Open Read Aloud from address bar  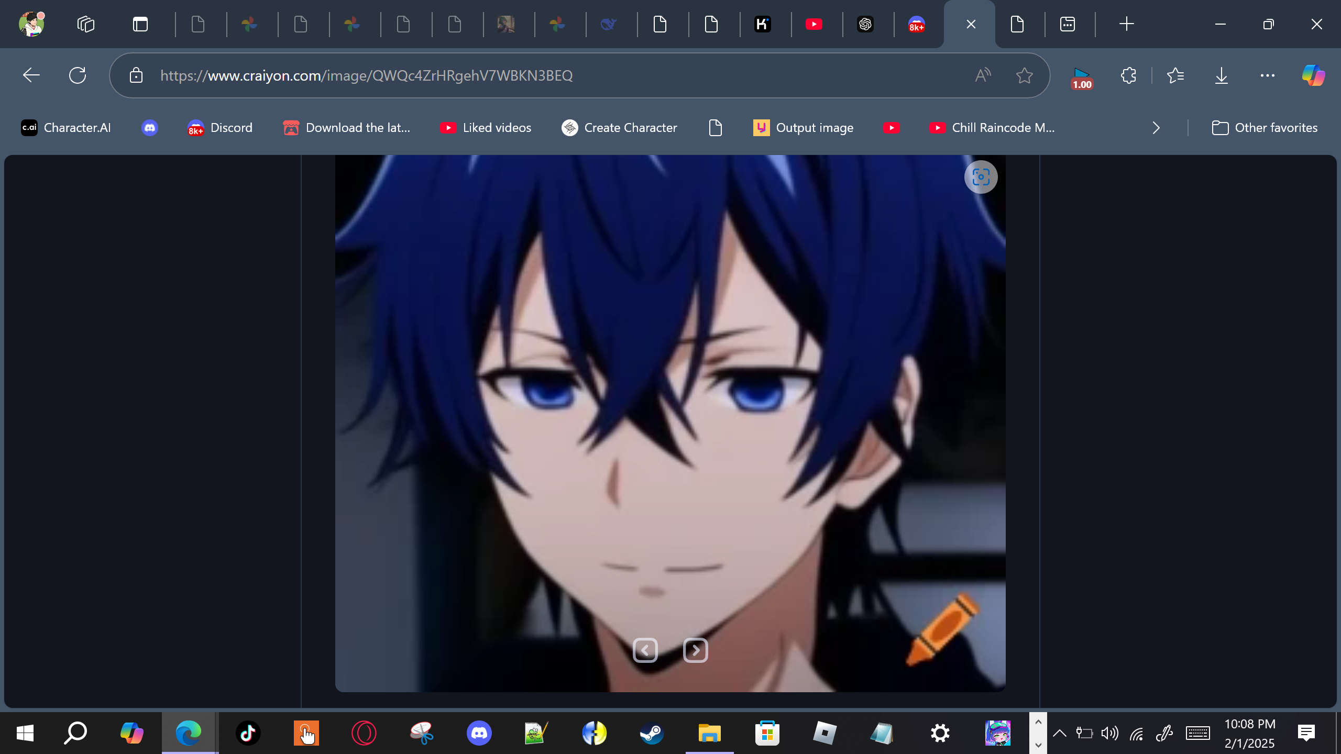(x=983, y=75)
